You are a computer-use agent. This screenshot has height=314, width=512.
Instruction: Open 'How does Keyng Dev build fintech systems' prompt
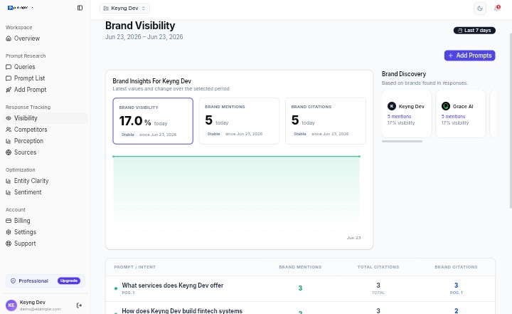pyautogui.click(x=182, y=310)
